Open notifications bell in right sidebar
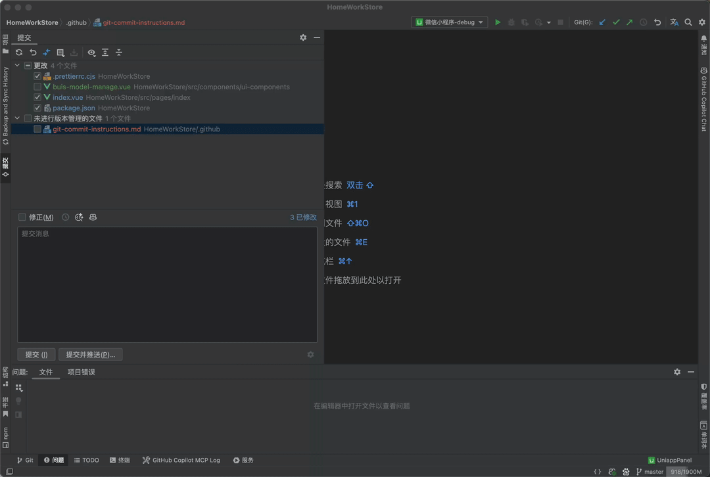The image size is (710, 477). tap(703, 39)
